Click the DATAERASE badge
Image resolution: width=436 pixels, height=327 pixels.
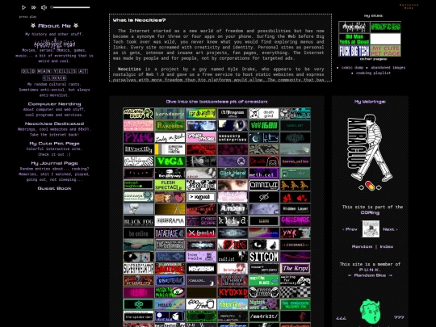point(170,233)
